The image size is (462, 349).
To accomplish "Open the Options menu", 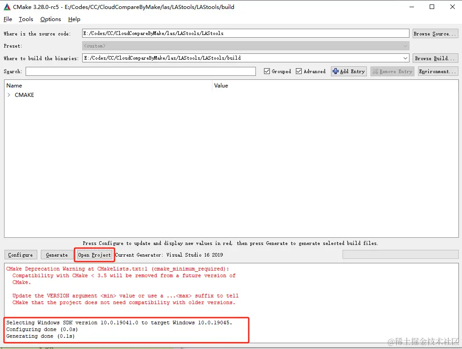I will pos(51,19).
